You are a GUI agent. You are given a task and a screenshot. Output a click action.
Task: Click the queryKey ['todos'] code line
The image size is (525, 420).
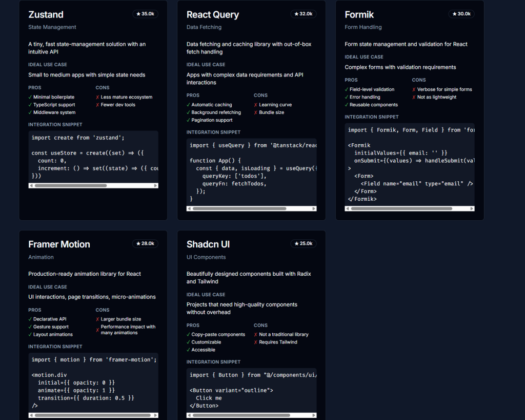234,176
